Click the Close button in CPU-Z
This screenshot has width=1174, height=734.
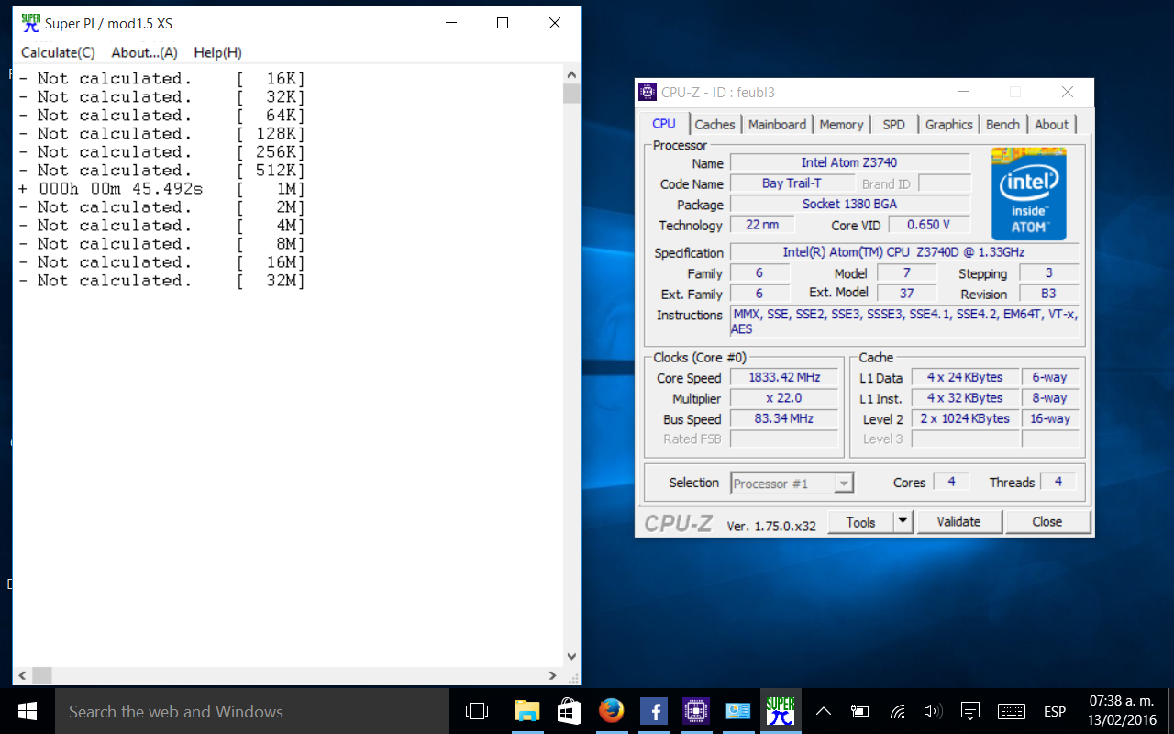click(x=1047, y=522)
